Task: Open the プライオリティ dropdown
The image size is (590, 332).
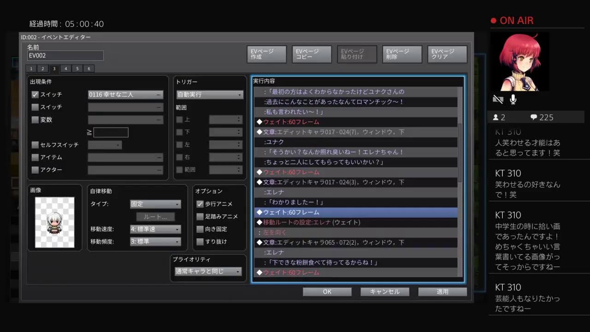Action: coord(207,272)
